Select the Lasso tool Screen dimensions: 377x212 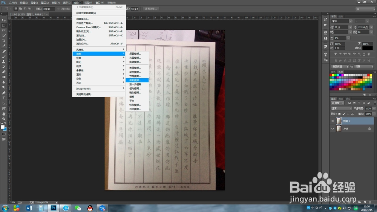[4, 31]
